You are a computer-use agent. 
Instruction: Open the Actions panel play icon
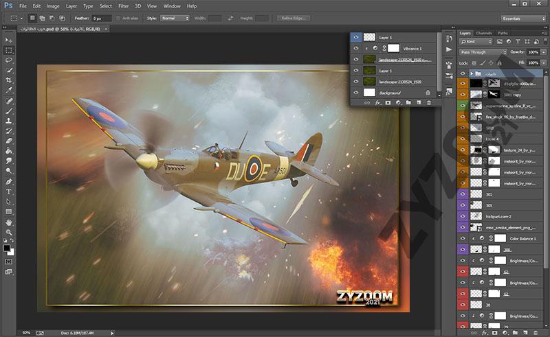(x=449, y=49)
